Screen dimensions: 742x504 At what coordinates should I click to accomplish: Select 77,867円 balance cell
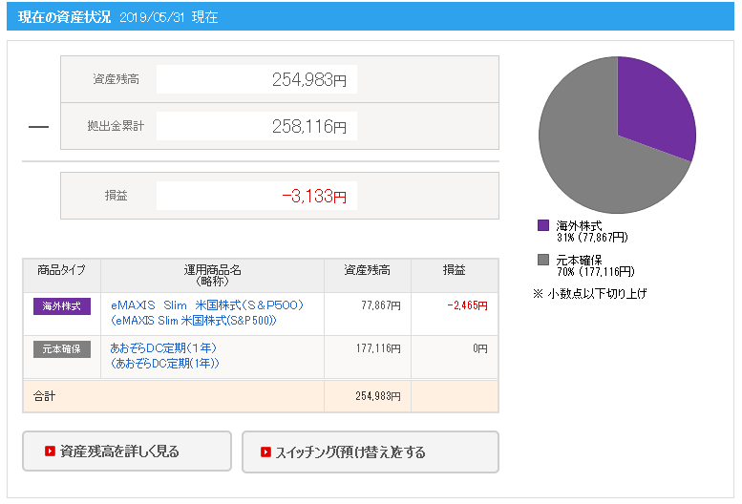(x=381, y=305)
